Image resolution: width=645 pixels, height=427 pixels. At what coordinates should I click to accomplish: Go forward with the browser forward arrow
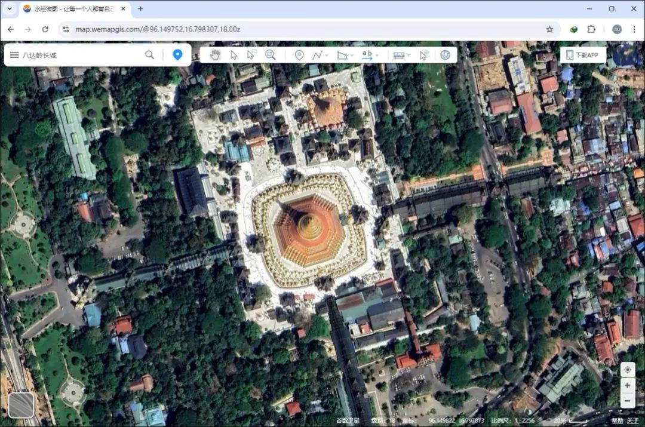[x=28, y=29]
